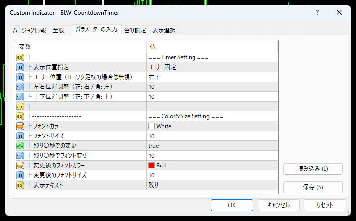Click the White color swatch
The image size is (356, 221).
(x=151, y=126)
